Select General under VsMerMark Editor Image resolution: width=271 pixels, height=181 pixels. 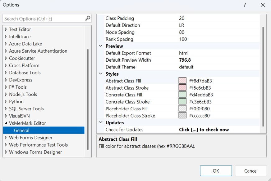click(x=22, y=130)
